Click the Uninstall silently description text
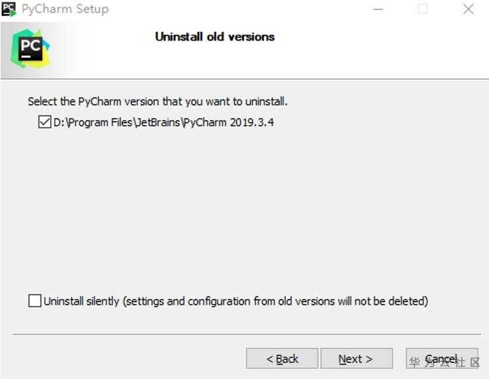 pos(236,301)
